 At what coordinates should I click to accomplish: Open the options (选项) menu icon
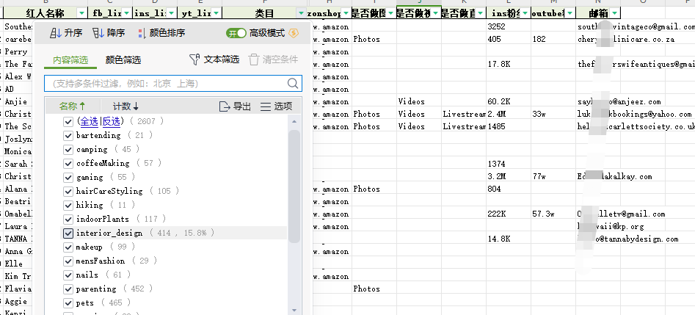(266, 106)
